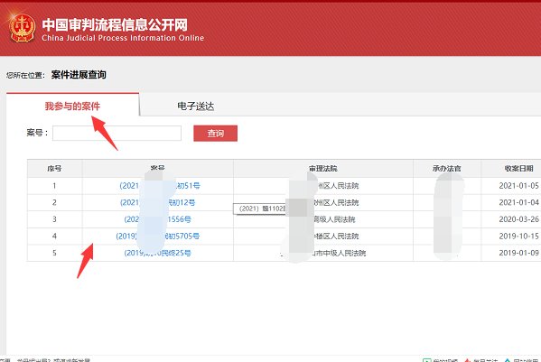Click the 案件进展查询 breadcrumb text
This screenshot has height=362, width=541.
point(79,74)
